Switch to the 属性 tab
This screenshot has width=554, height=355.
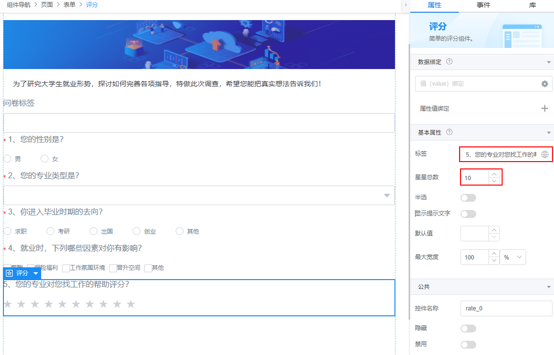434,5
